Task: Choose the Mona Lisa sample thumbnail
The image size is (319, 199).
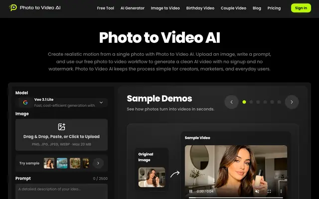Action: pyautogui.click(x=86, y=163)
